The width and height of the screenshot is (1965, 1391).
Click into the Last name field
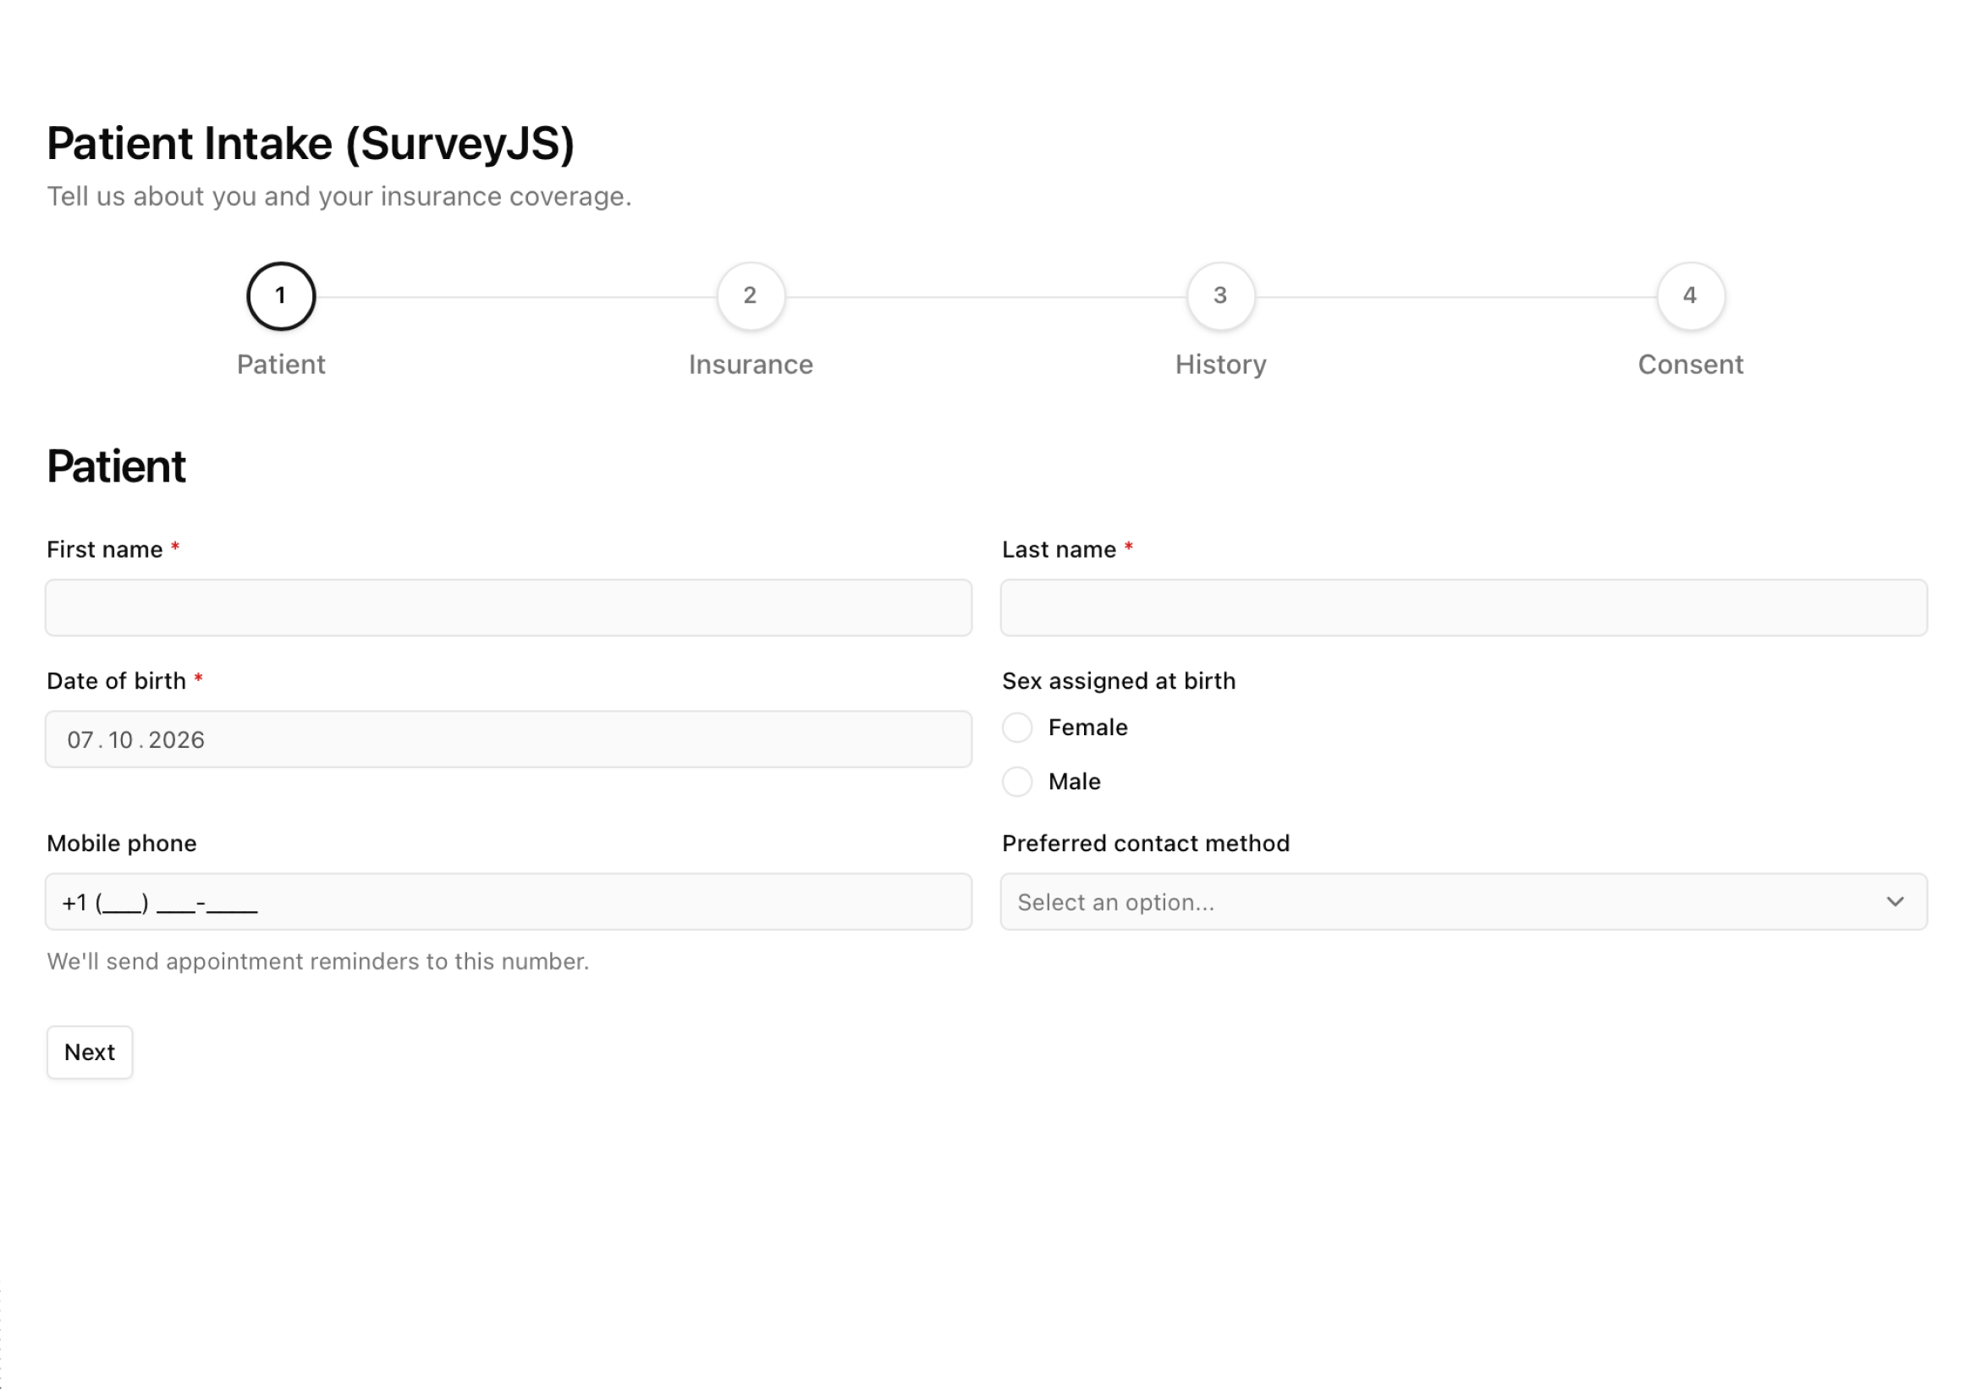click(1463, 608)
